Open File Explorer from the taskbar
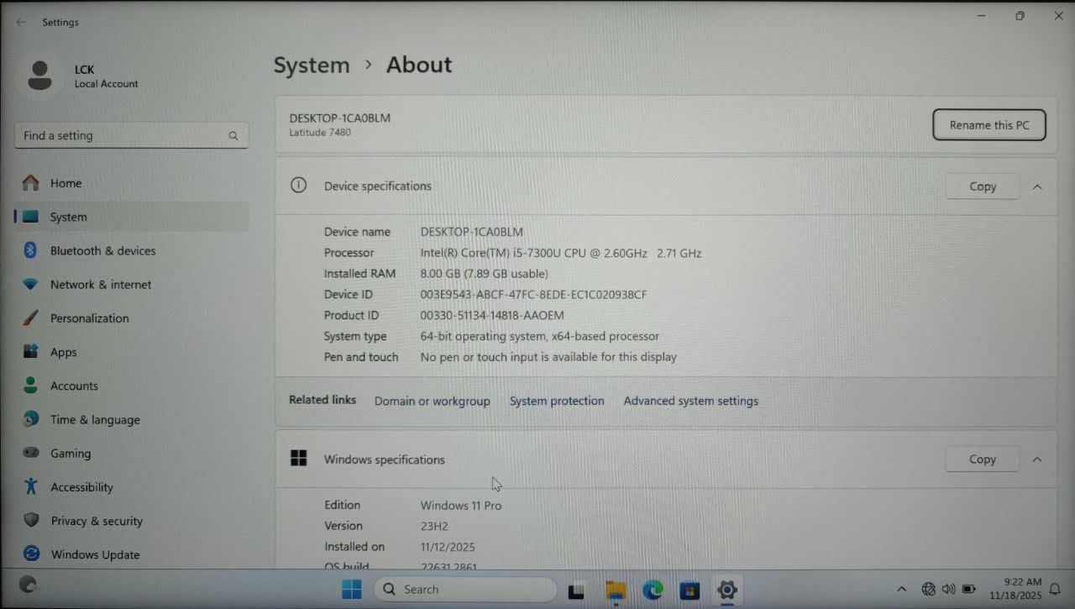The width and height of the screenshot is (1075, 609). 616,590
